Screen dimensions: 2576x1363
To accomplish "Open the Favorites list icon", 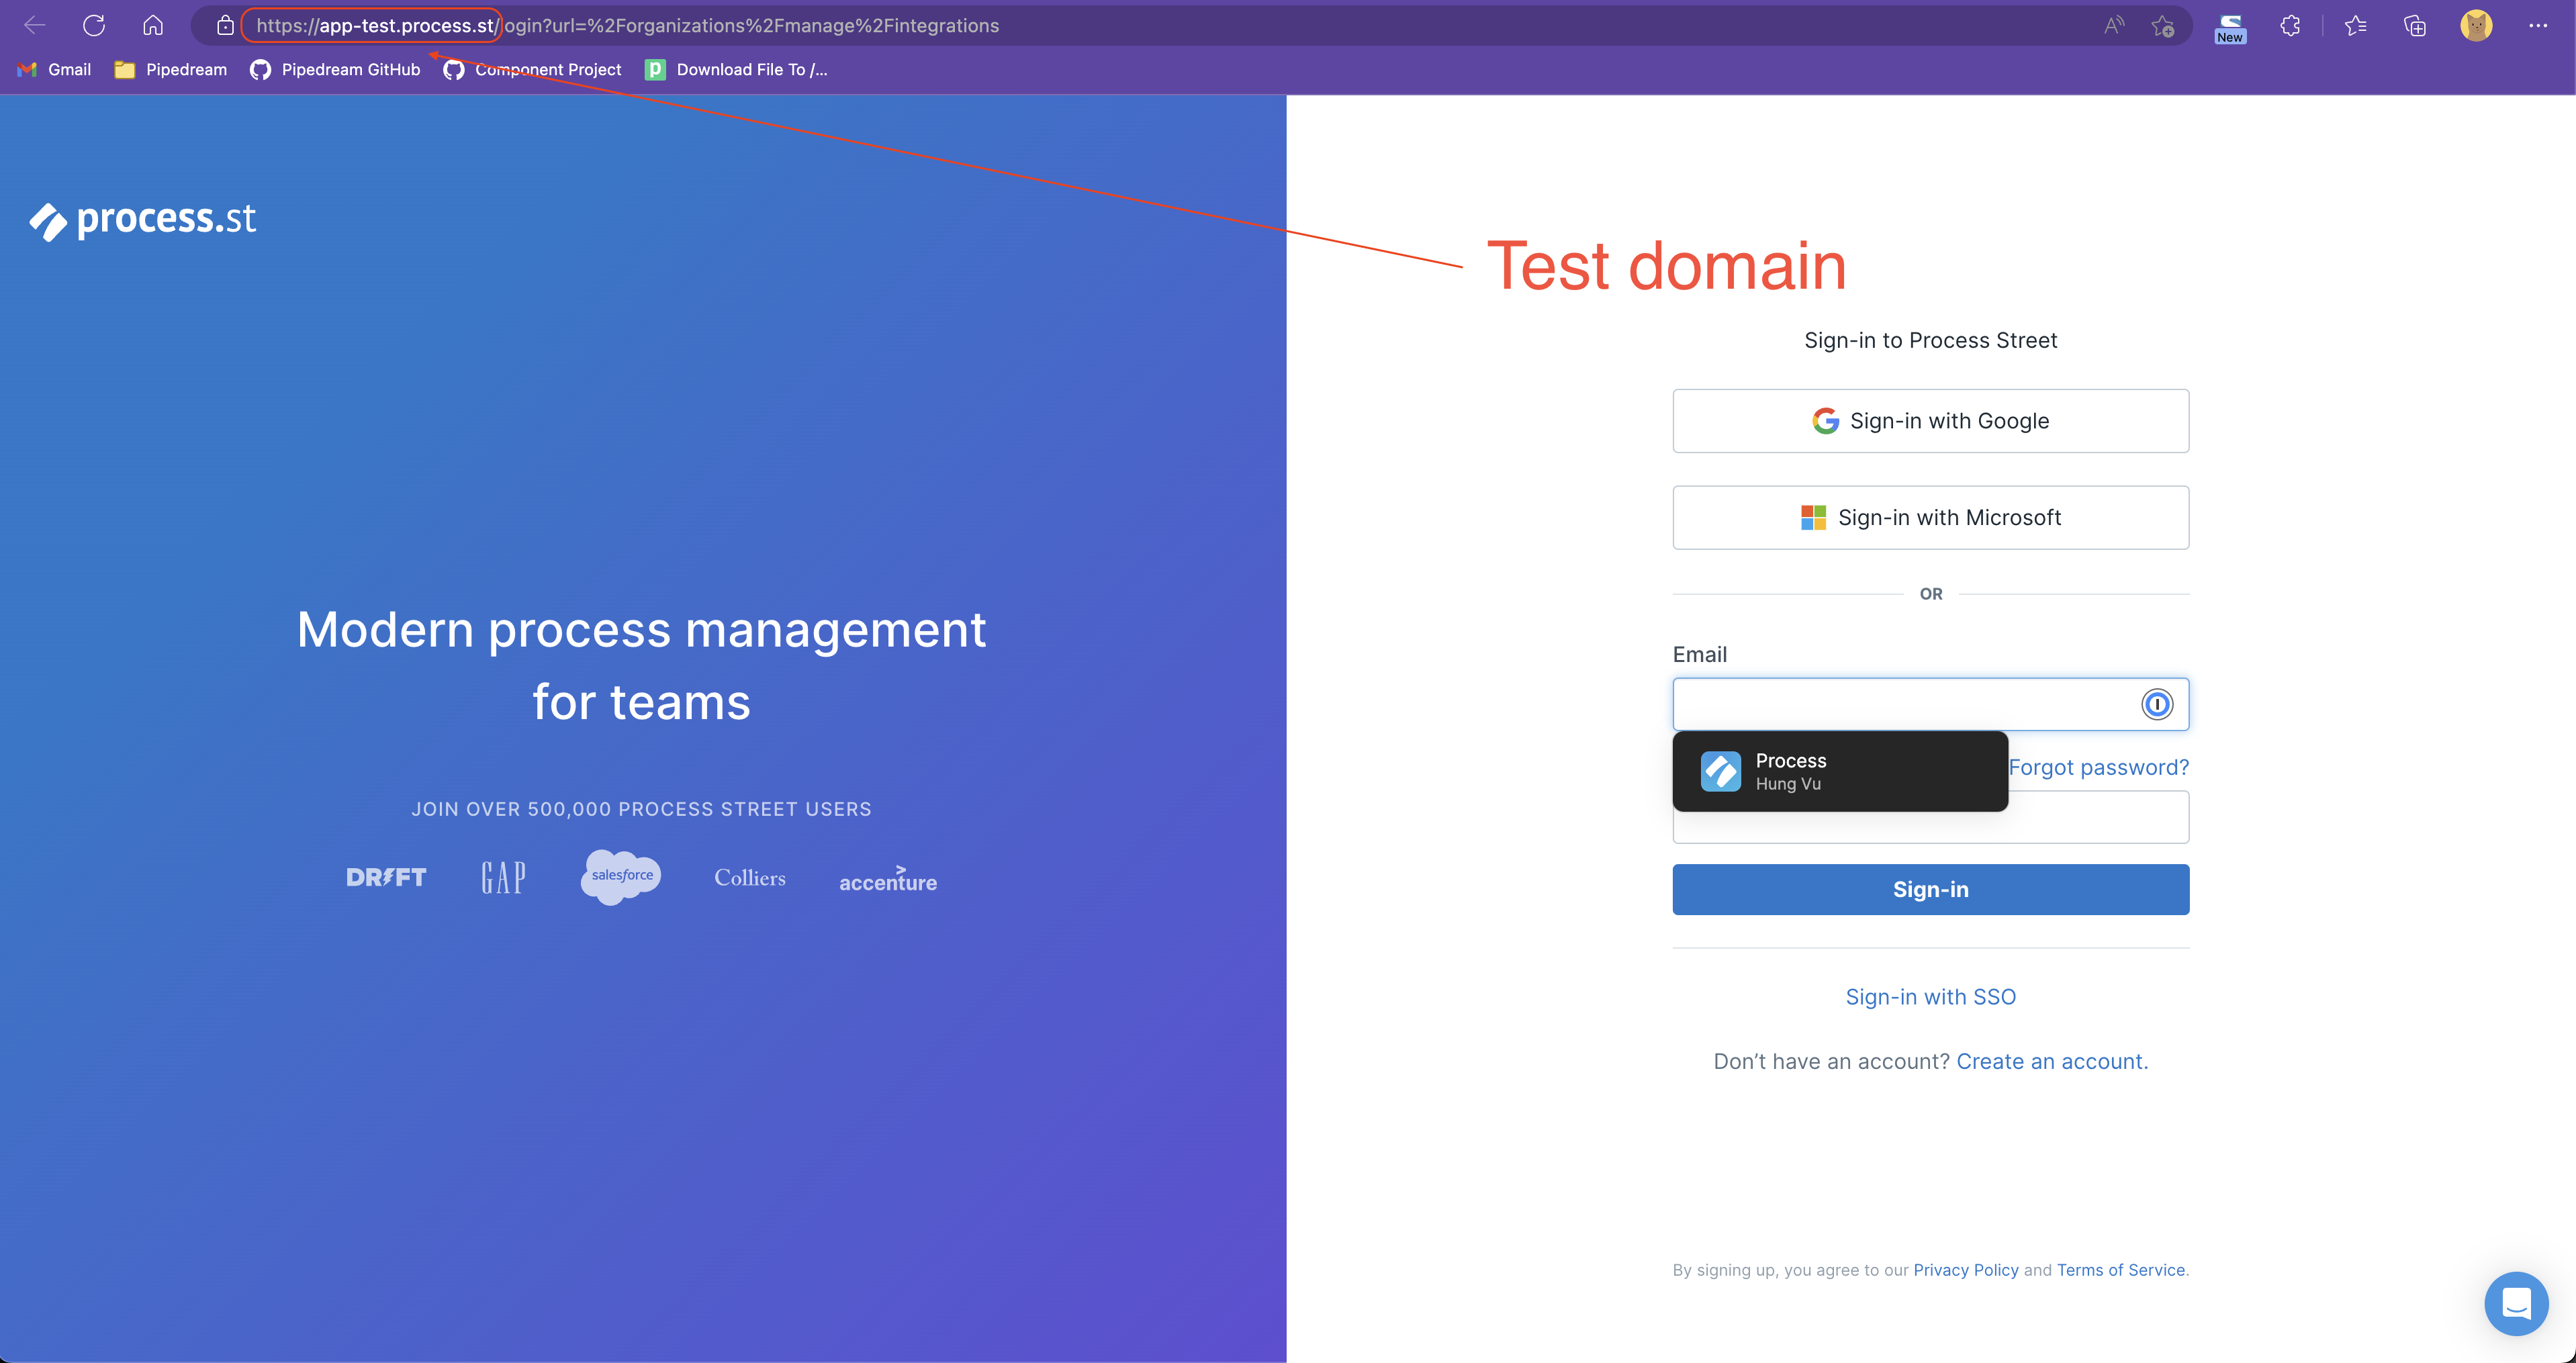I will tap(2355, 25).
